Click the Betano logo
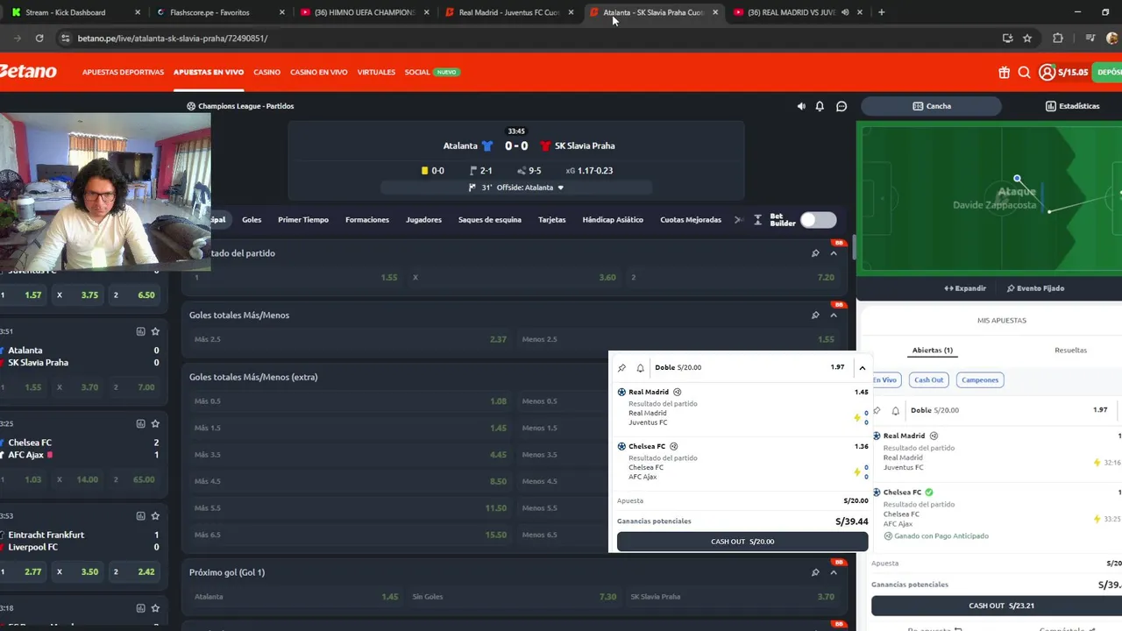1122x631 pixels. tap(28, 72)
